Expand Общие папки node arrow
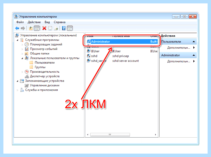The width and height of the screenshot is (211, 157). [22, 54]
